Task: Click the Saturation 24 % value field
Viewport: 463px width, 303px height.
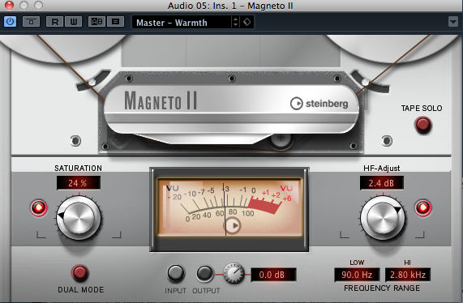Action: click(x=79, y=183)
